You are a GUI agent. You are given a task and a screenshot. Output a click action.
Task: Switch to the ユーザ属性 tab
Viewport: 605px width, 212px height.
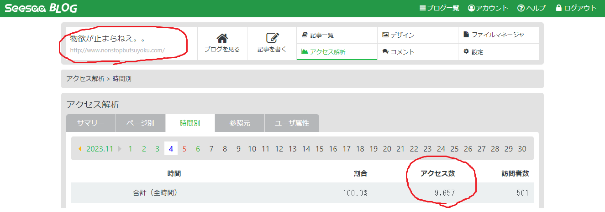click(x=292, y=123)
